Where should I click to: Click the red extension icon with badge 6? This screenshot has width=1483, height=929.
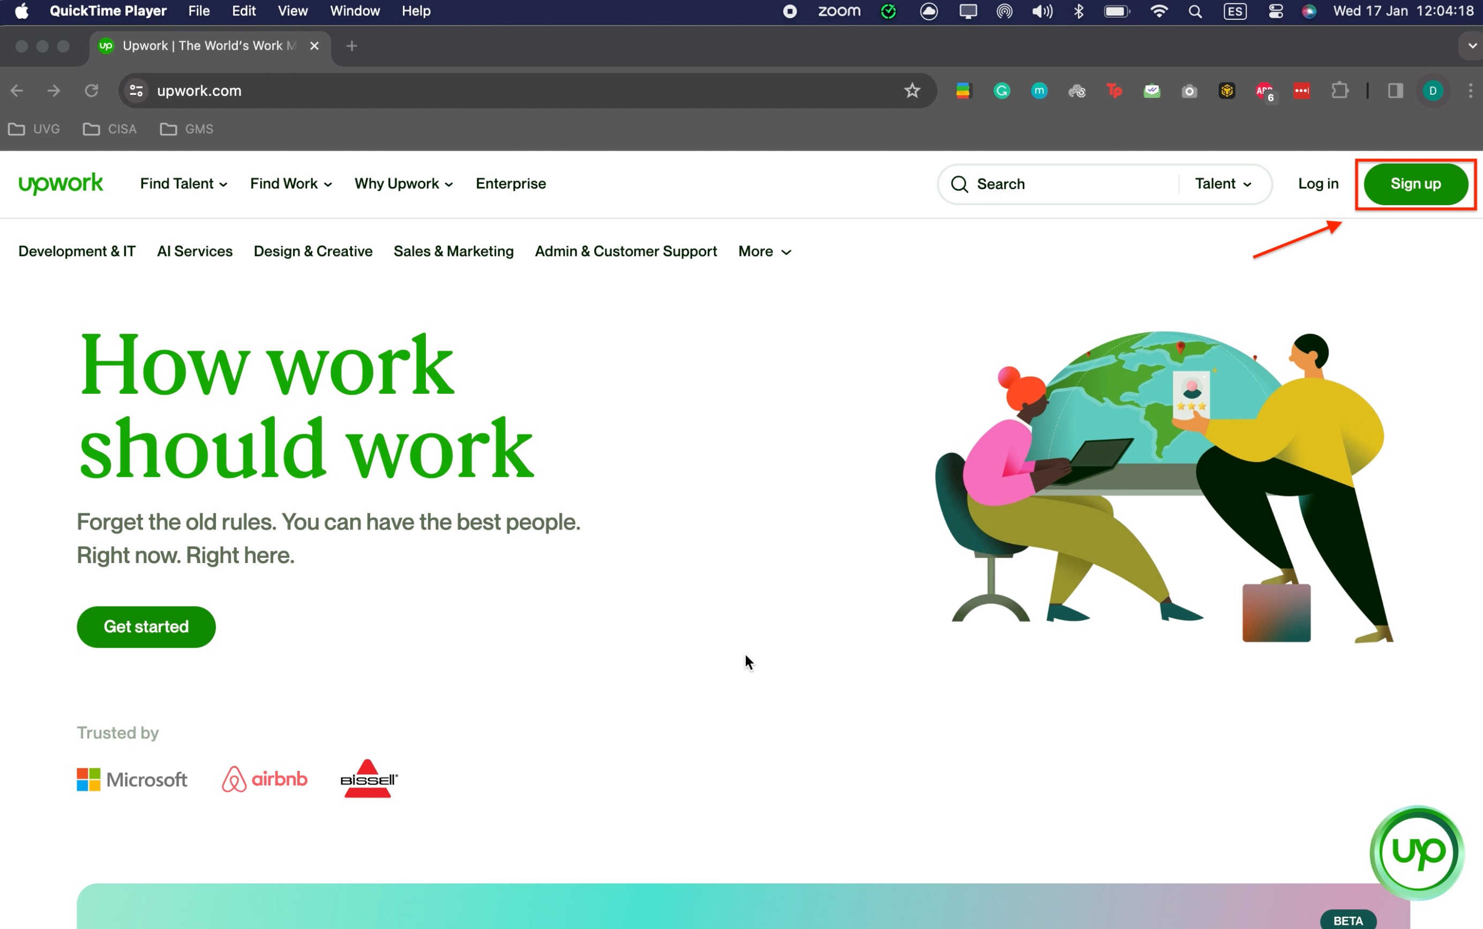coord(1265,92)
